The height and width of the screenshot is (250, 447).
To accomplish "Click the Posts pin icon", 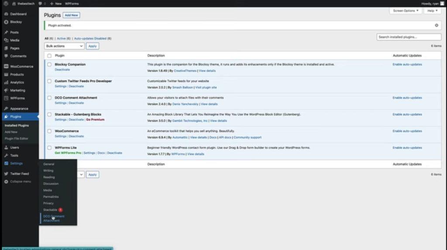I will pos(6,32).
